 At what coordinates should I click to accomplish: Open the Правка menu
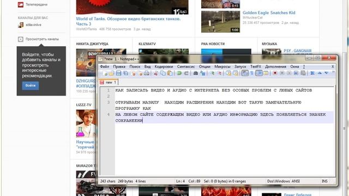coord(119,66)
